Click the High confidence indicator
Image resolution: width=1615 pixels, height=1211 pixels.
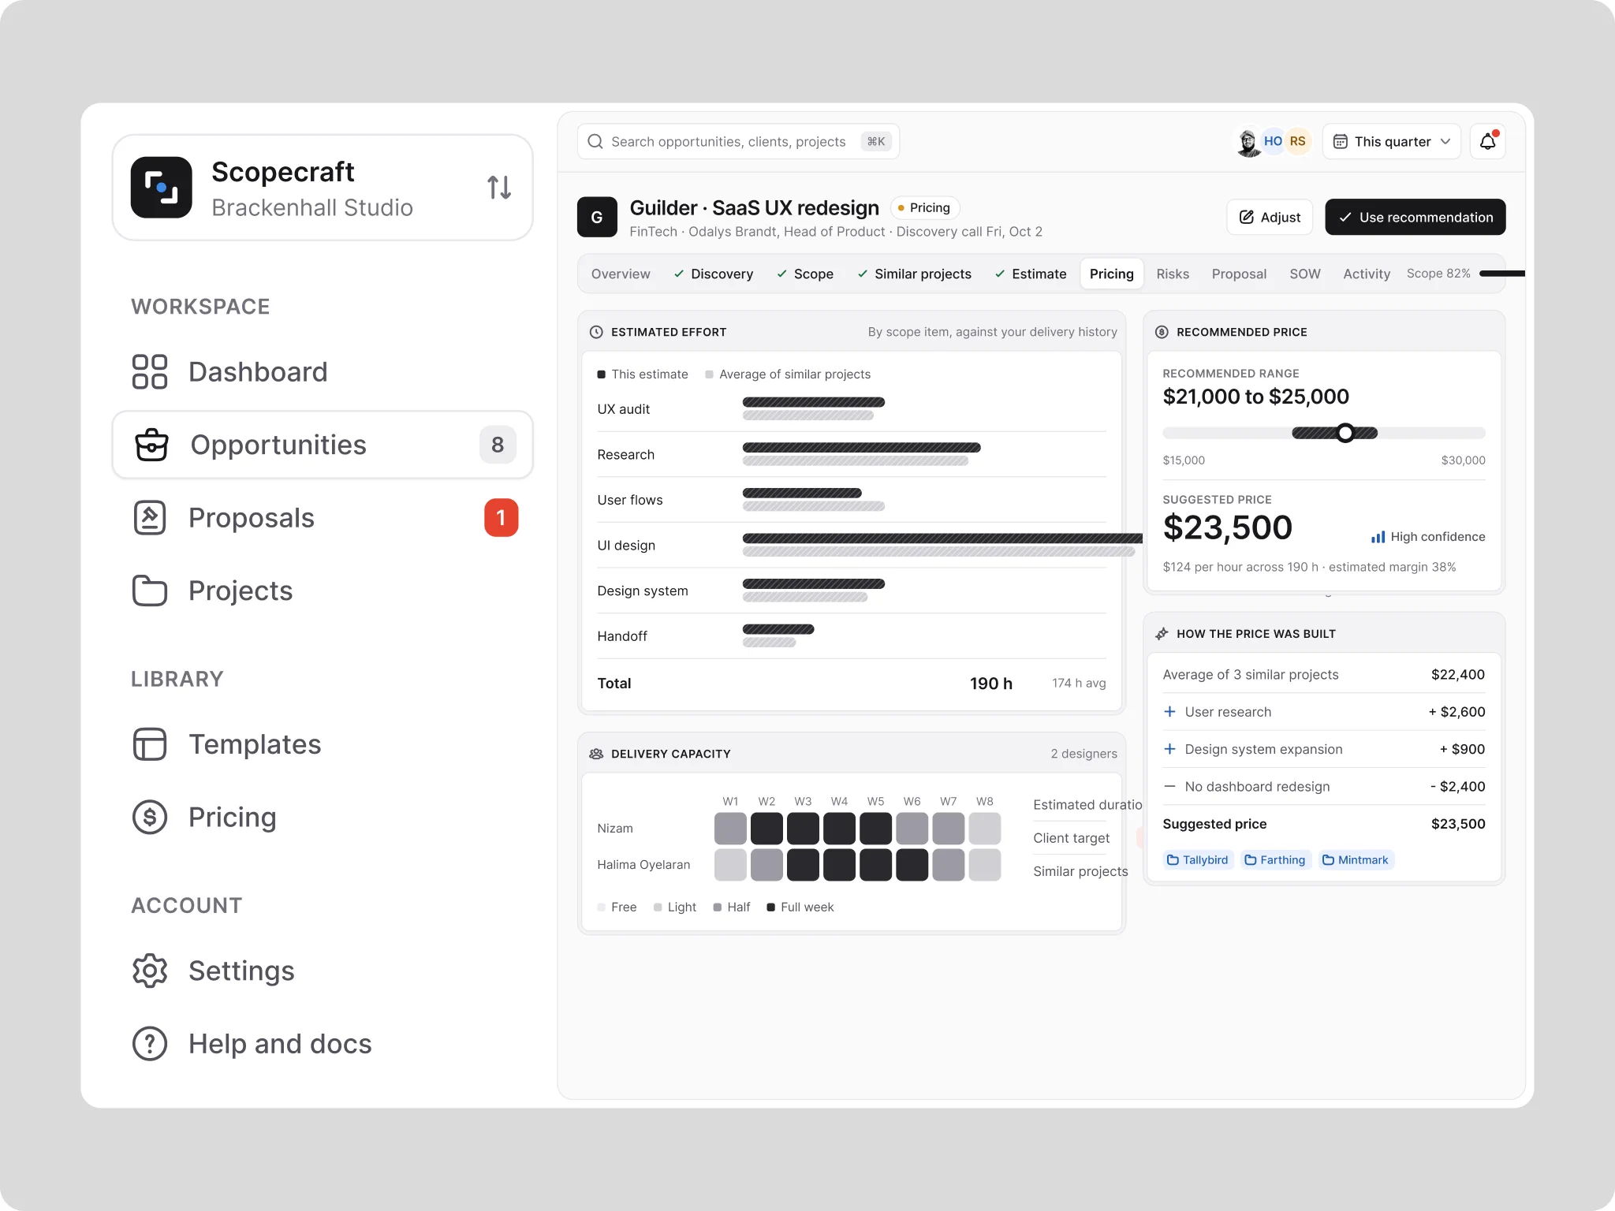coord(1428,537)
